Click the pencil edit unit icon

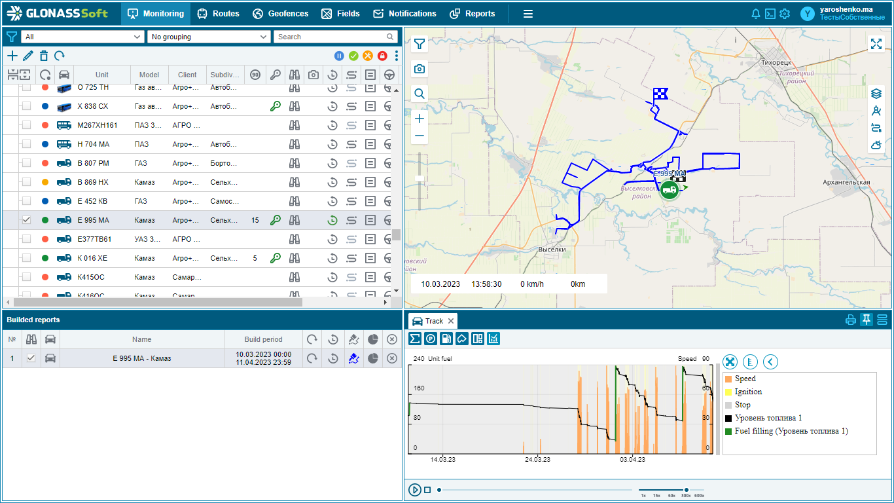click(x=27, y=56)
